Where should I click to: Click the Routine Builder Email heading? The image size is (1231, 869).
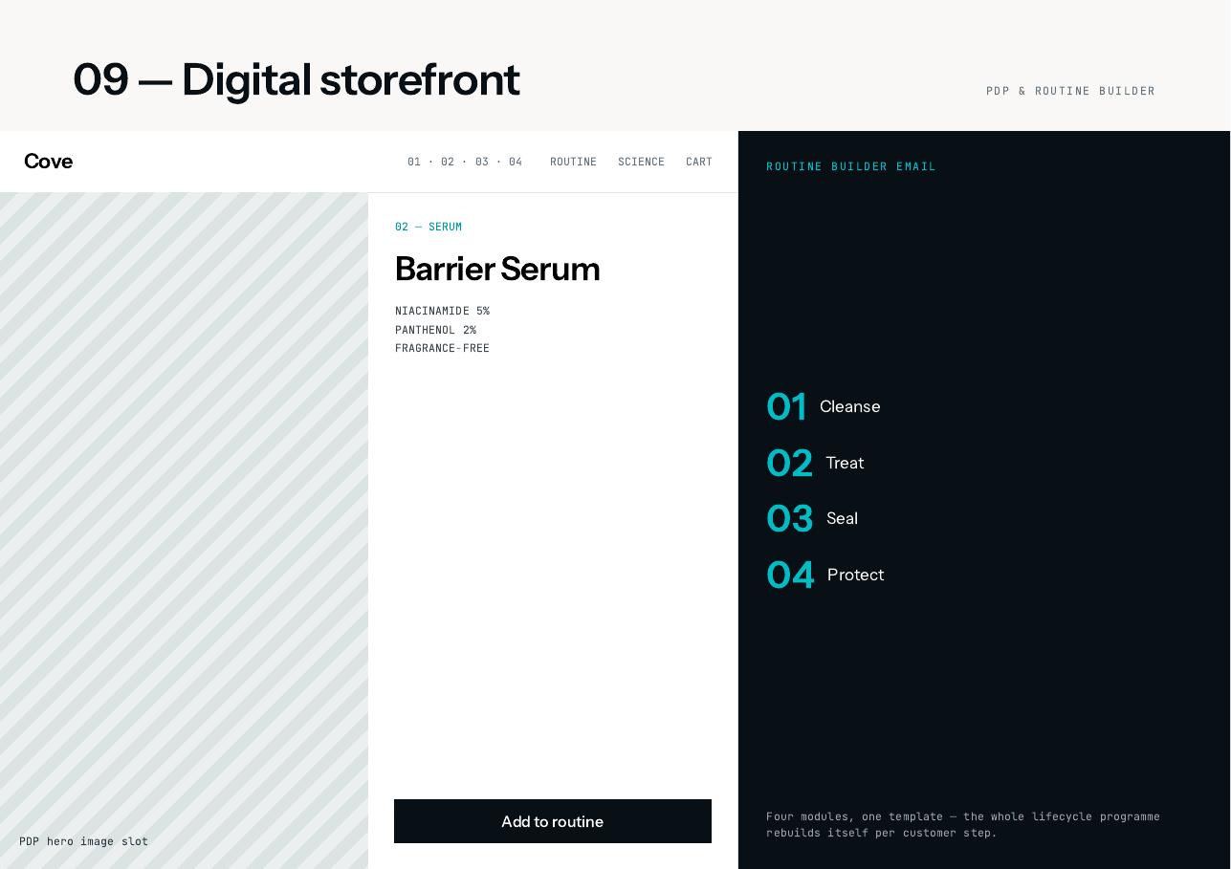[x=851, y=166]
